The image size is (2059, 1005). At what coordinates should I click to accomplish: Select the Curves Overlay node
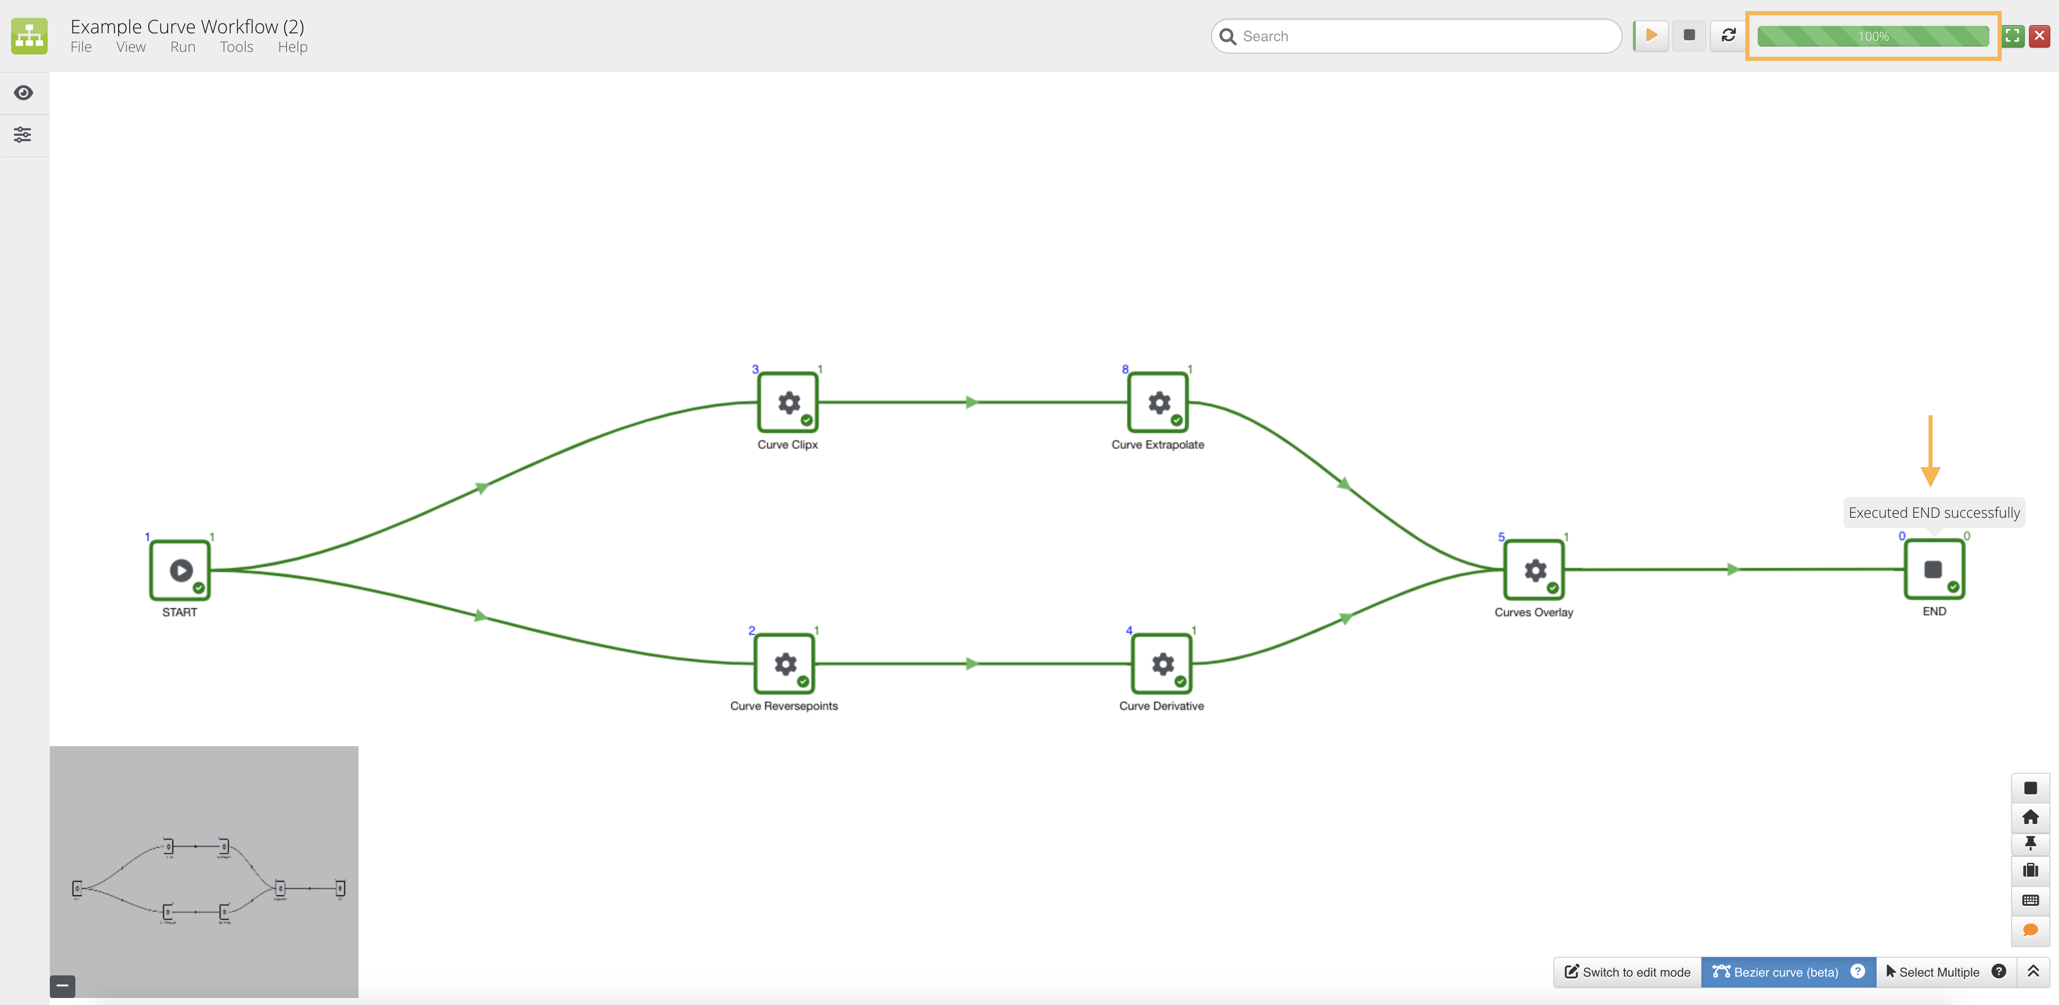pos(1535,570)
